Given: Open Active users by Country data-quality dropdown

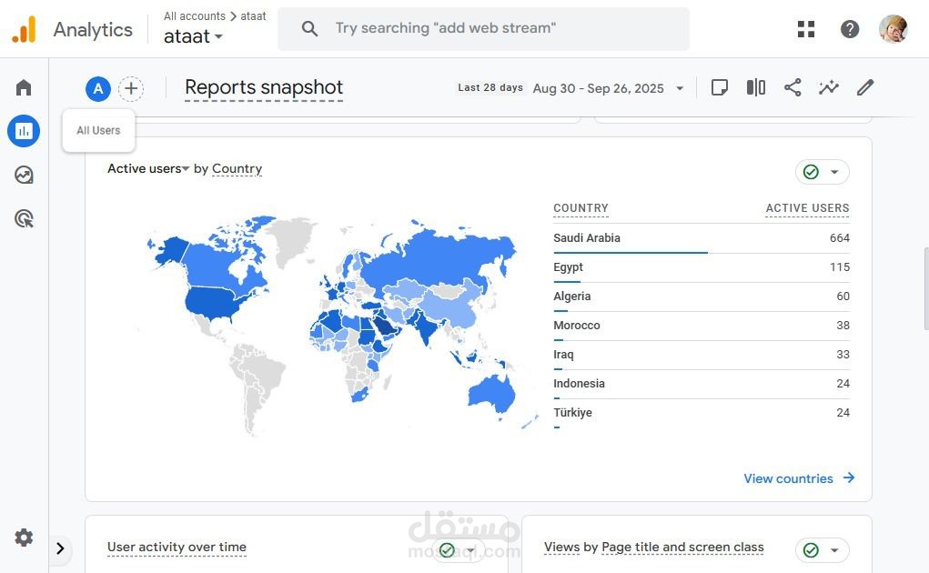Looking at the screenshot, I should click(x=823, y=172).
